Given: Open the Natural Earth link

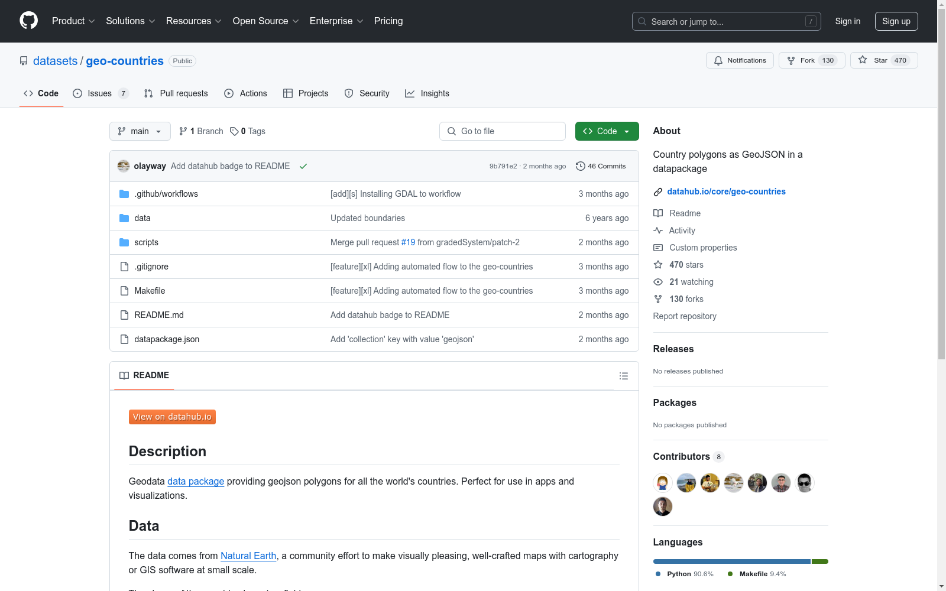Looking at the screenshot, I should pyautogui.click(x=248, y=556).
